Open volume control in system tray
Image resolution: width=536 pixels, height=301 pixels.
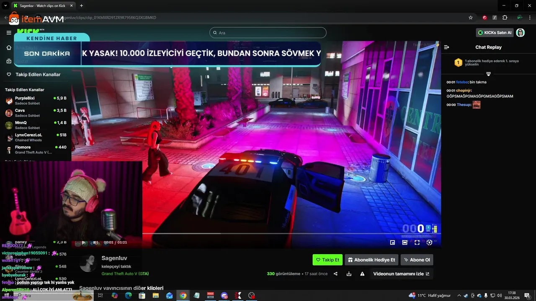(x=500, y=296)
